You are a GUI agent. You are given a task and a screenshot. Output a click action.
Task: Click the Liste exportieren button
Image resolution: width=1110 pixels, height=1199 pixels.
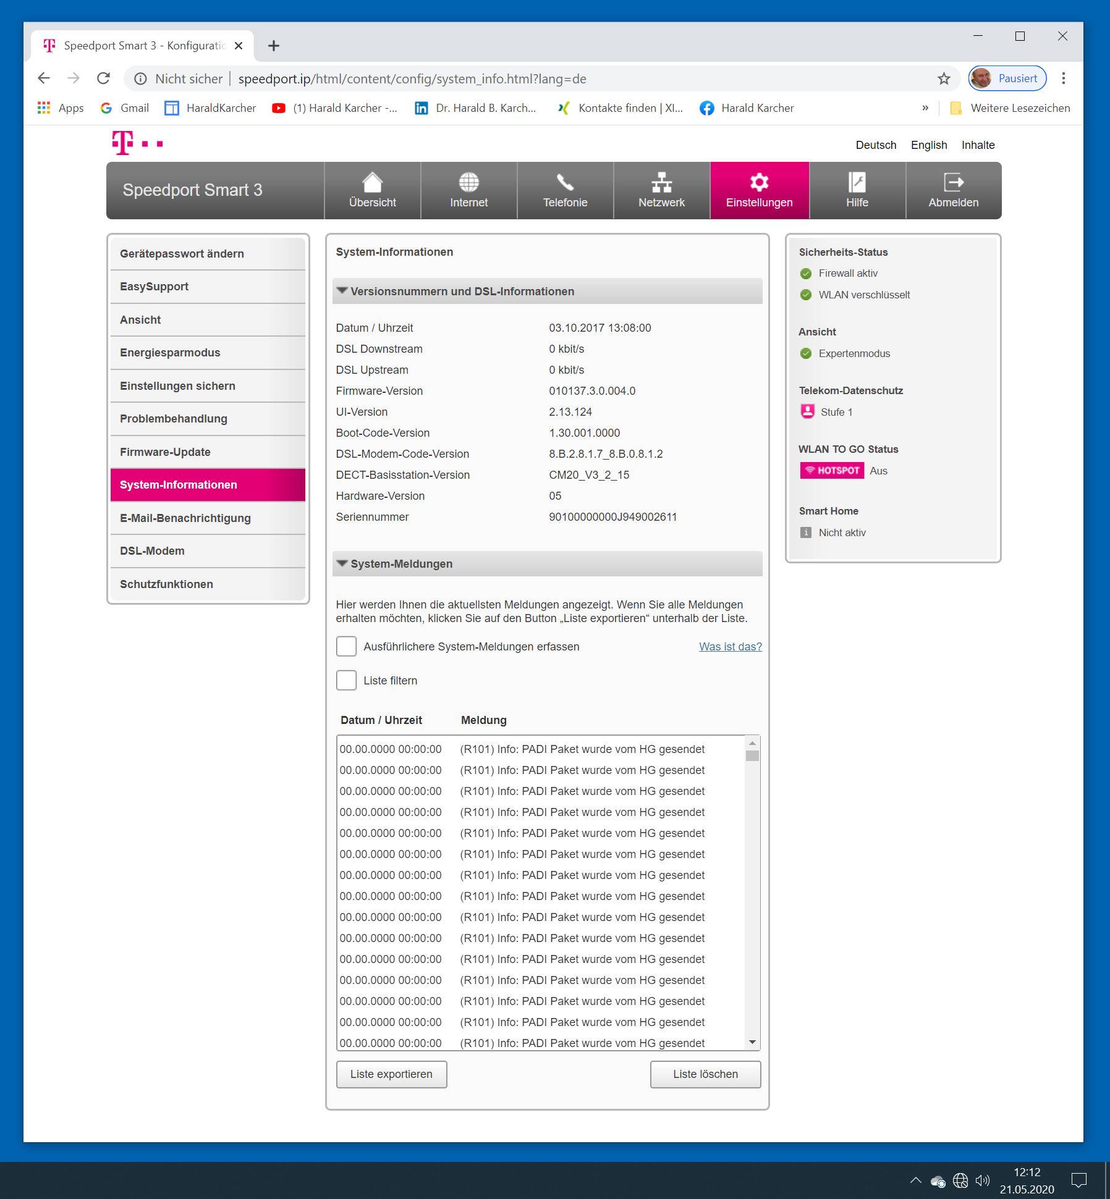point(391,1074)
